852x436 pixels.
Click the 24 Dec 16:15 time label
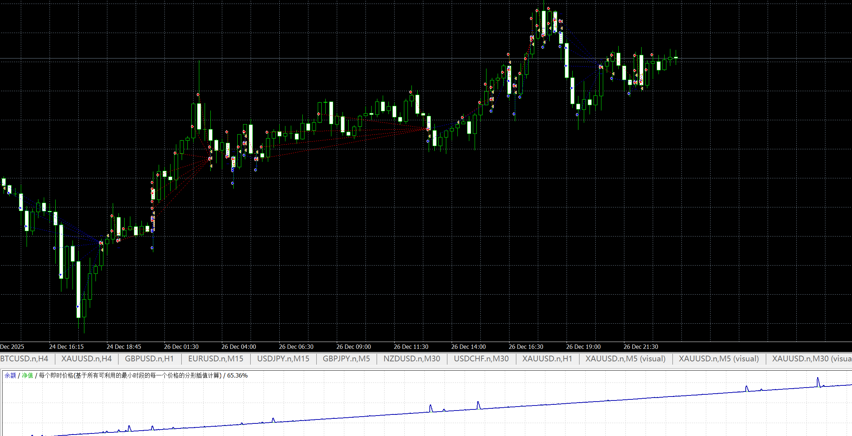(66, 347)
